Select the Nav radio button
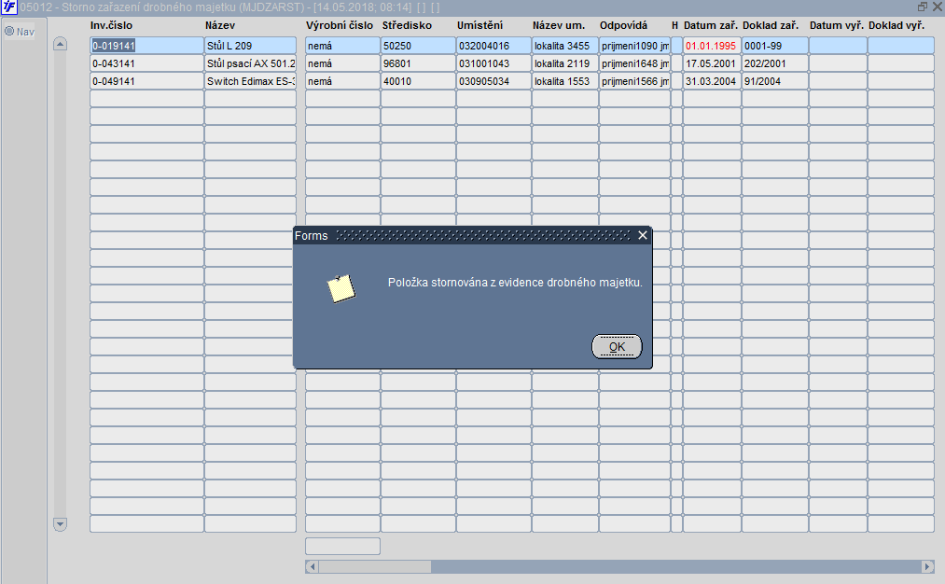The width and height of the screenshot is (945, 584). [9, 31]
